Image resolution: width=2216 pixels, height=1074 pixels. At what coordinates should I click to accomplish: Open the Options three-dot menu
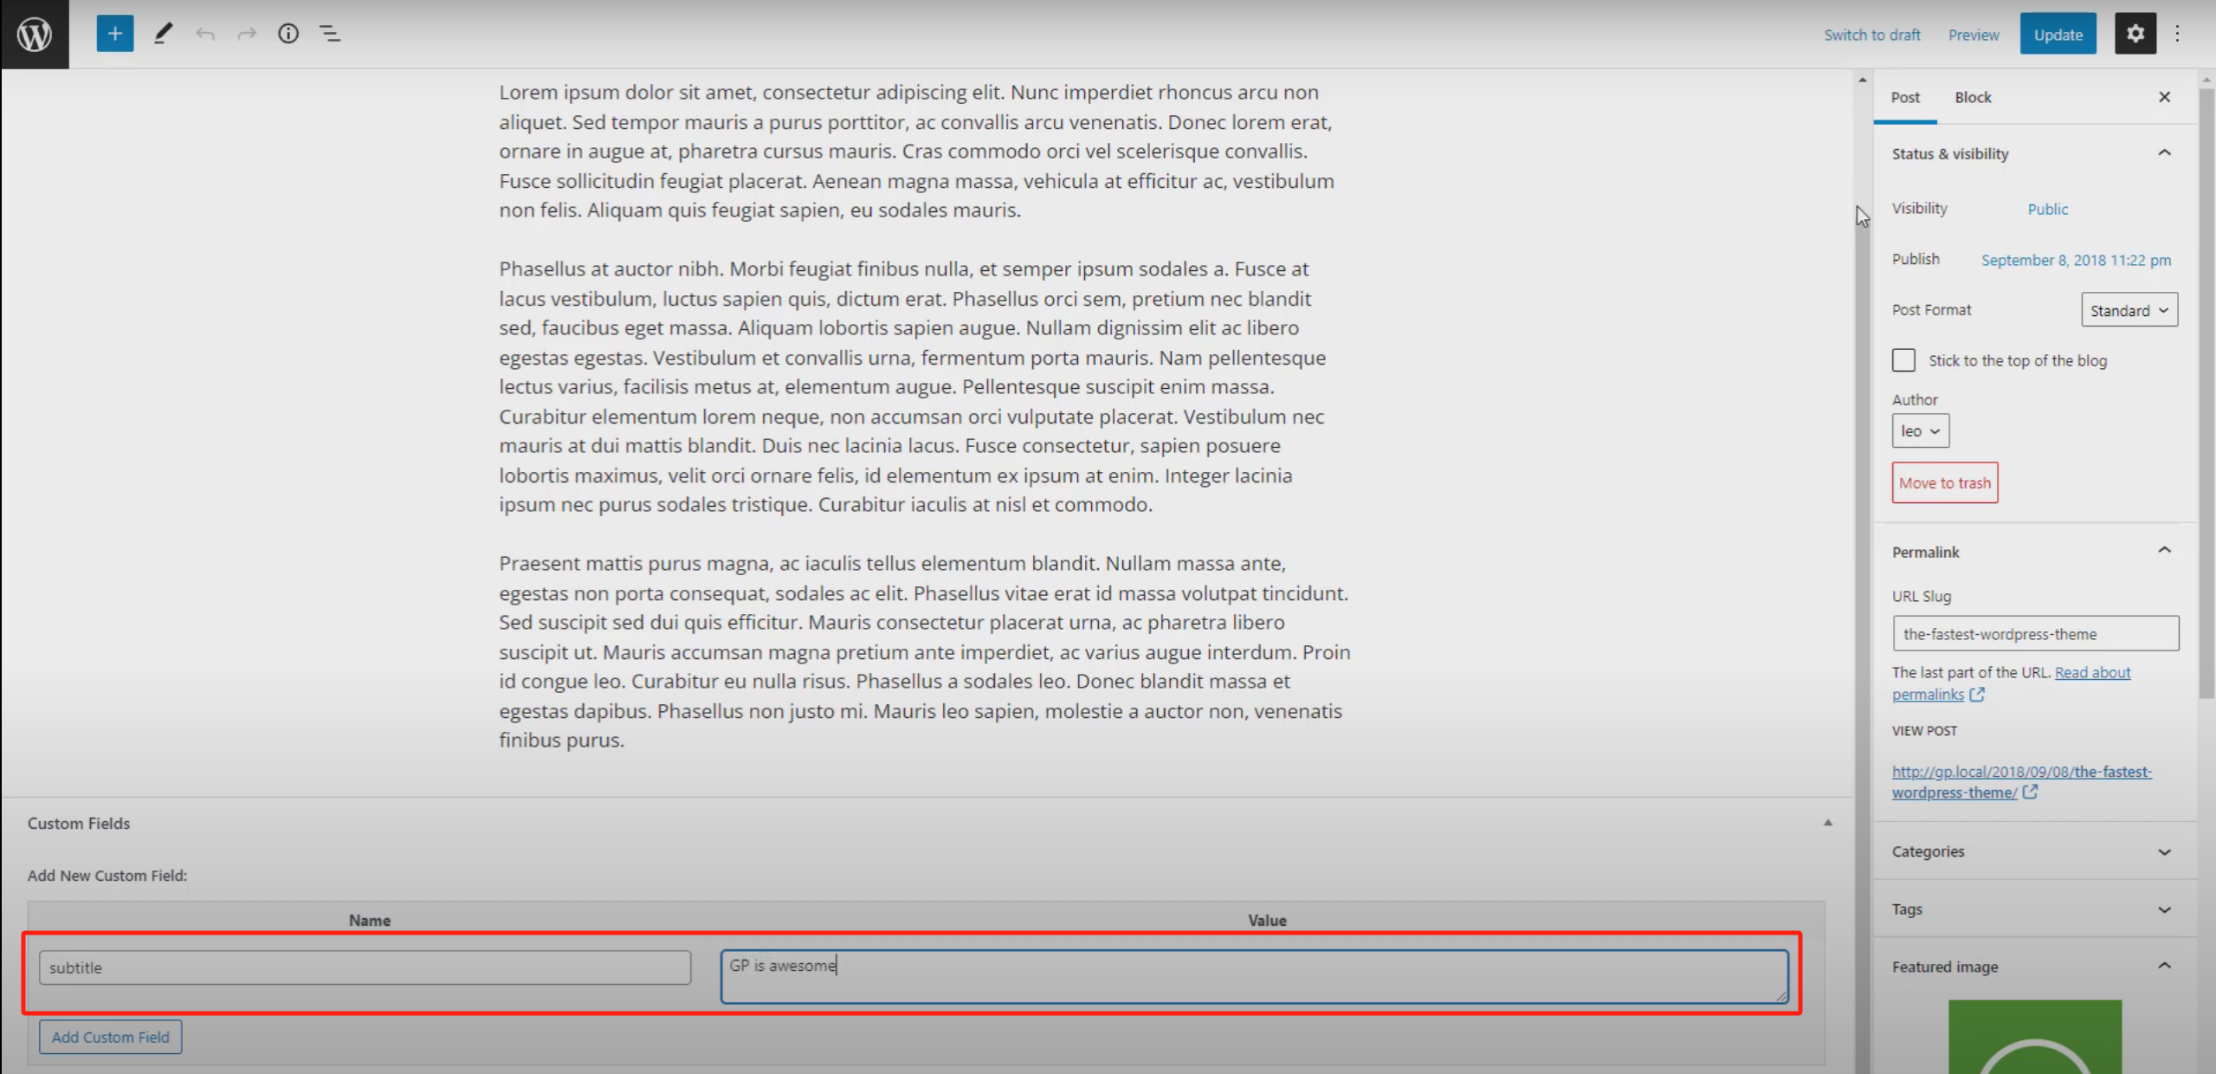pos(2178,33)
